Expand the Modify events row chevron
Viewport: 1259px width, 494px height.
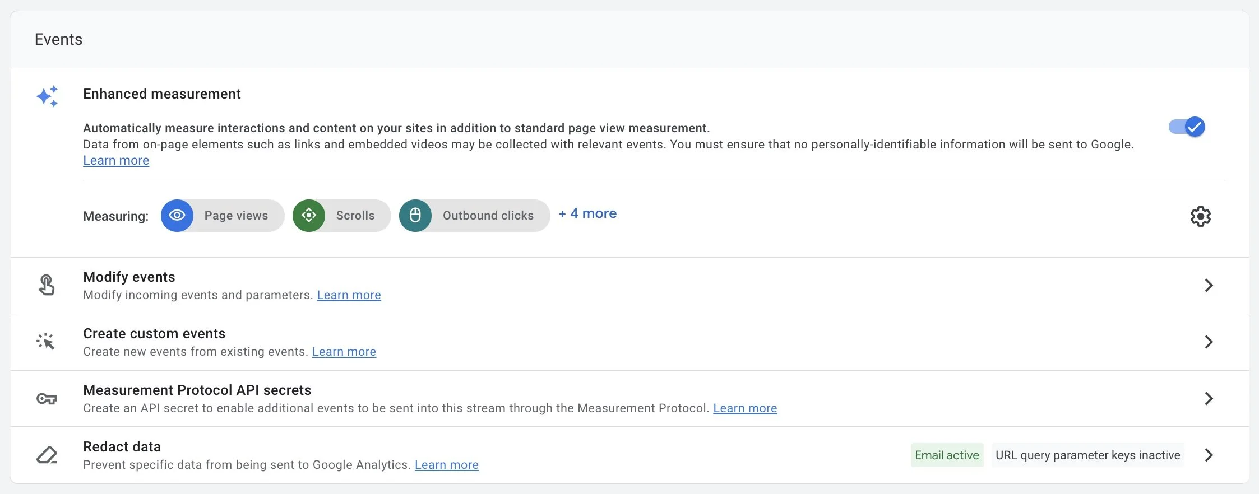coord(1209,286)
